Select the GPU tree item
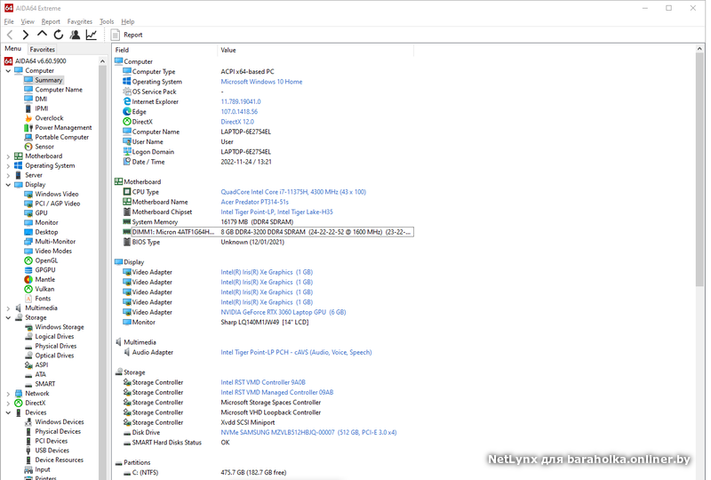 41,212
